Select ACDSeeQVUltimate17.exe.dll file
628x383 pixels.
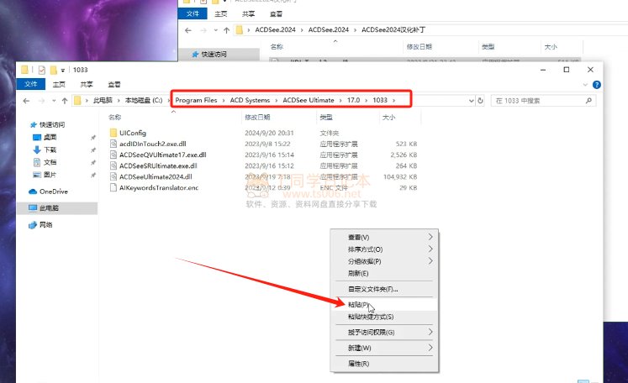[162, 155]
